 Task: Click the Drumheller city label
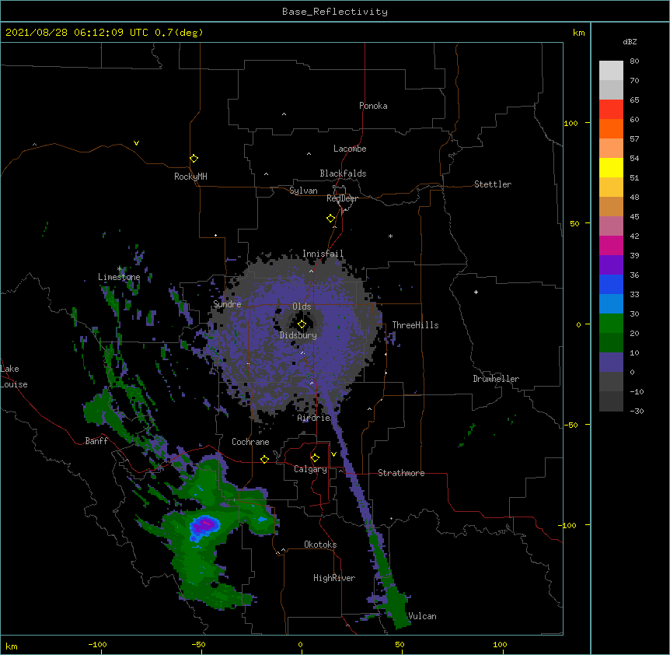[x=496, y=379]
